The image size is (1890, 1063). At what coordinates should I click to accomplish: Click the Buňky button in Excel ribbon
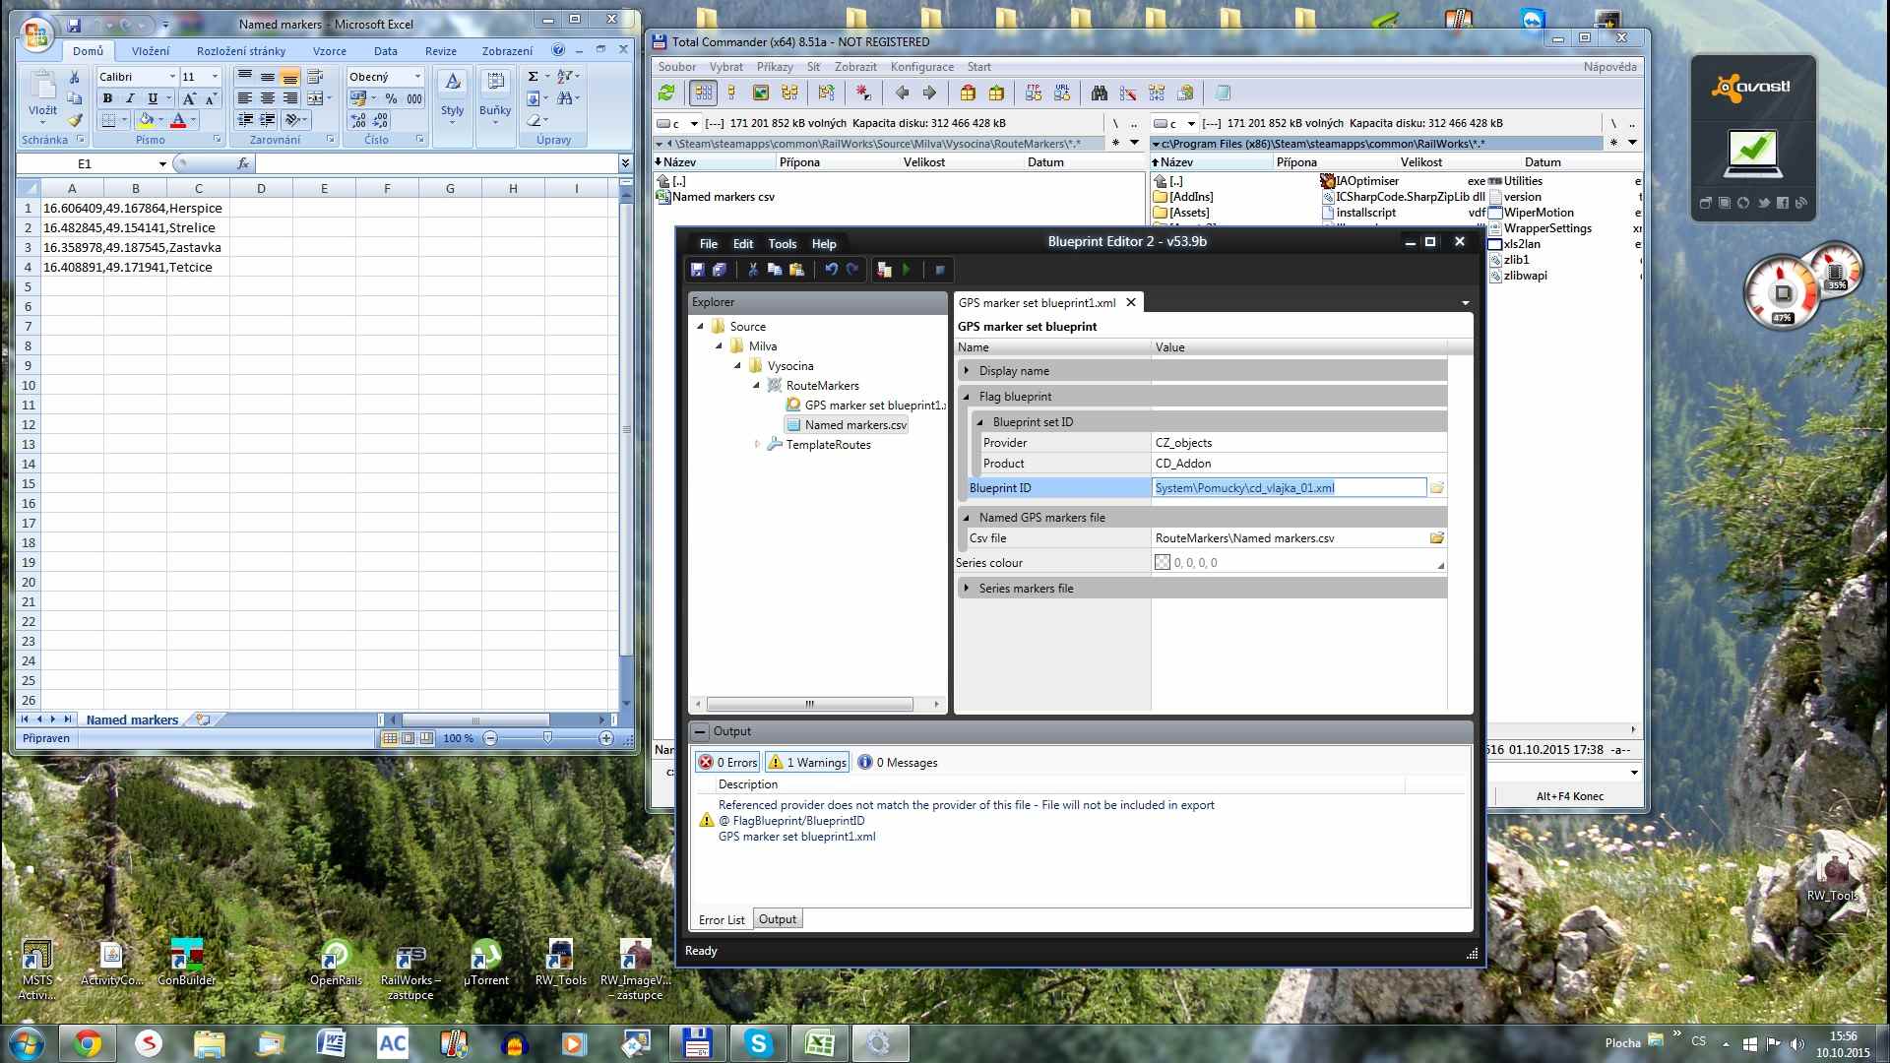495,98
